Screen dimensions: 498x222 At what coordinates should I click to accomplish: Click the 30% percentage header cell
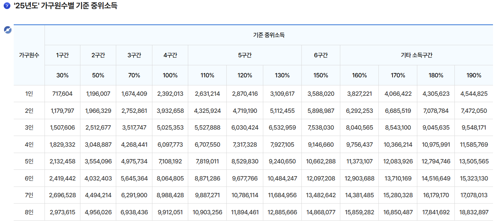(x=62, y=75)
